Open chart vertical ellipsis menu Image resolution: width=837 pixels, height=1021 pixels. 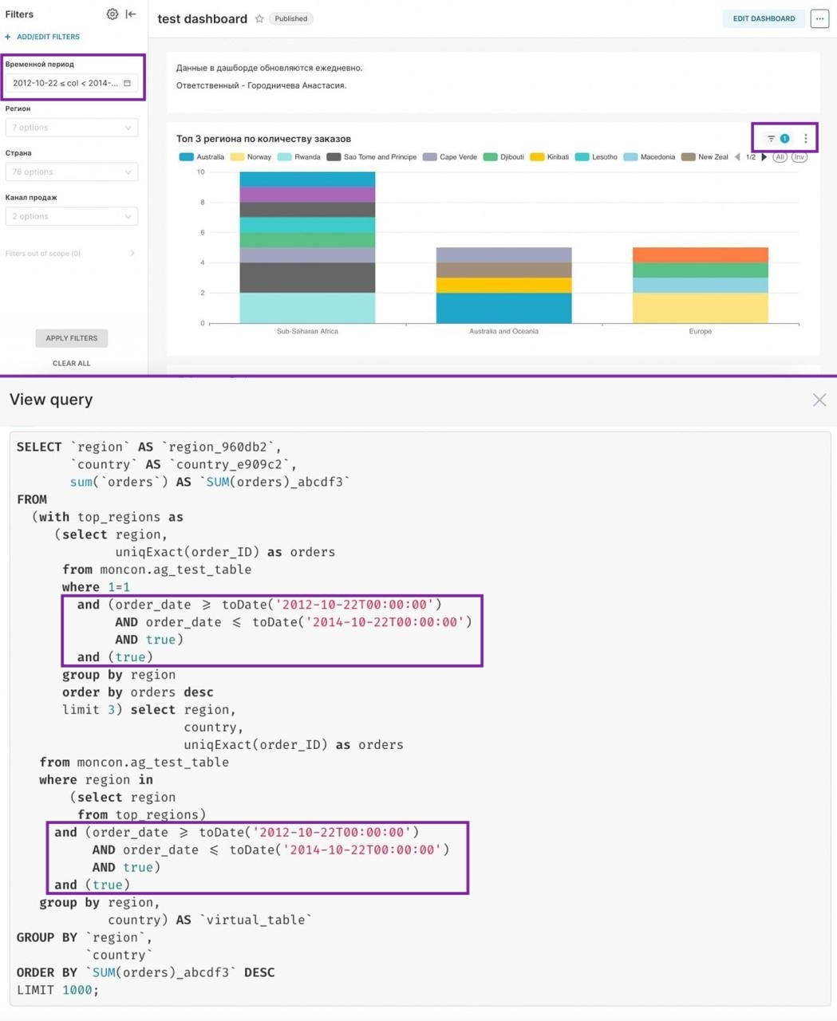coord(806,139)
